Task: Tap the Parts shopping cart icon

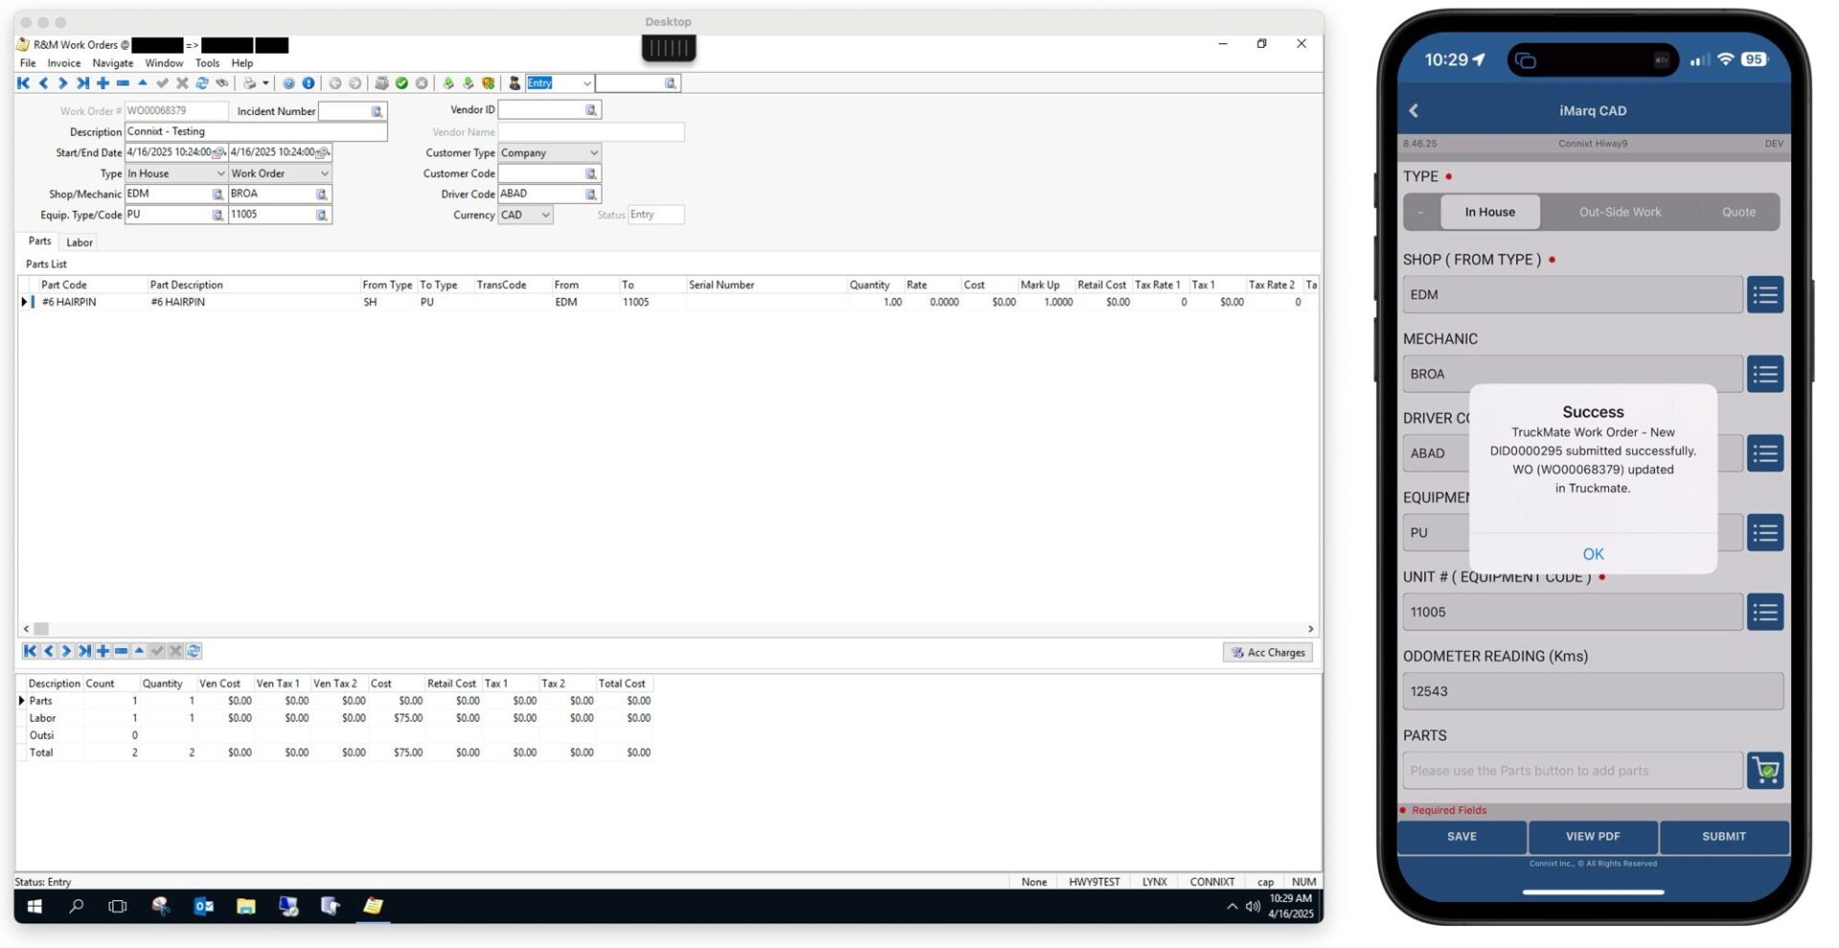Action: coord(1766,770)
